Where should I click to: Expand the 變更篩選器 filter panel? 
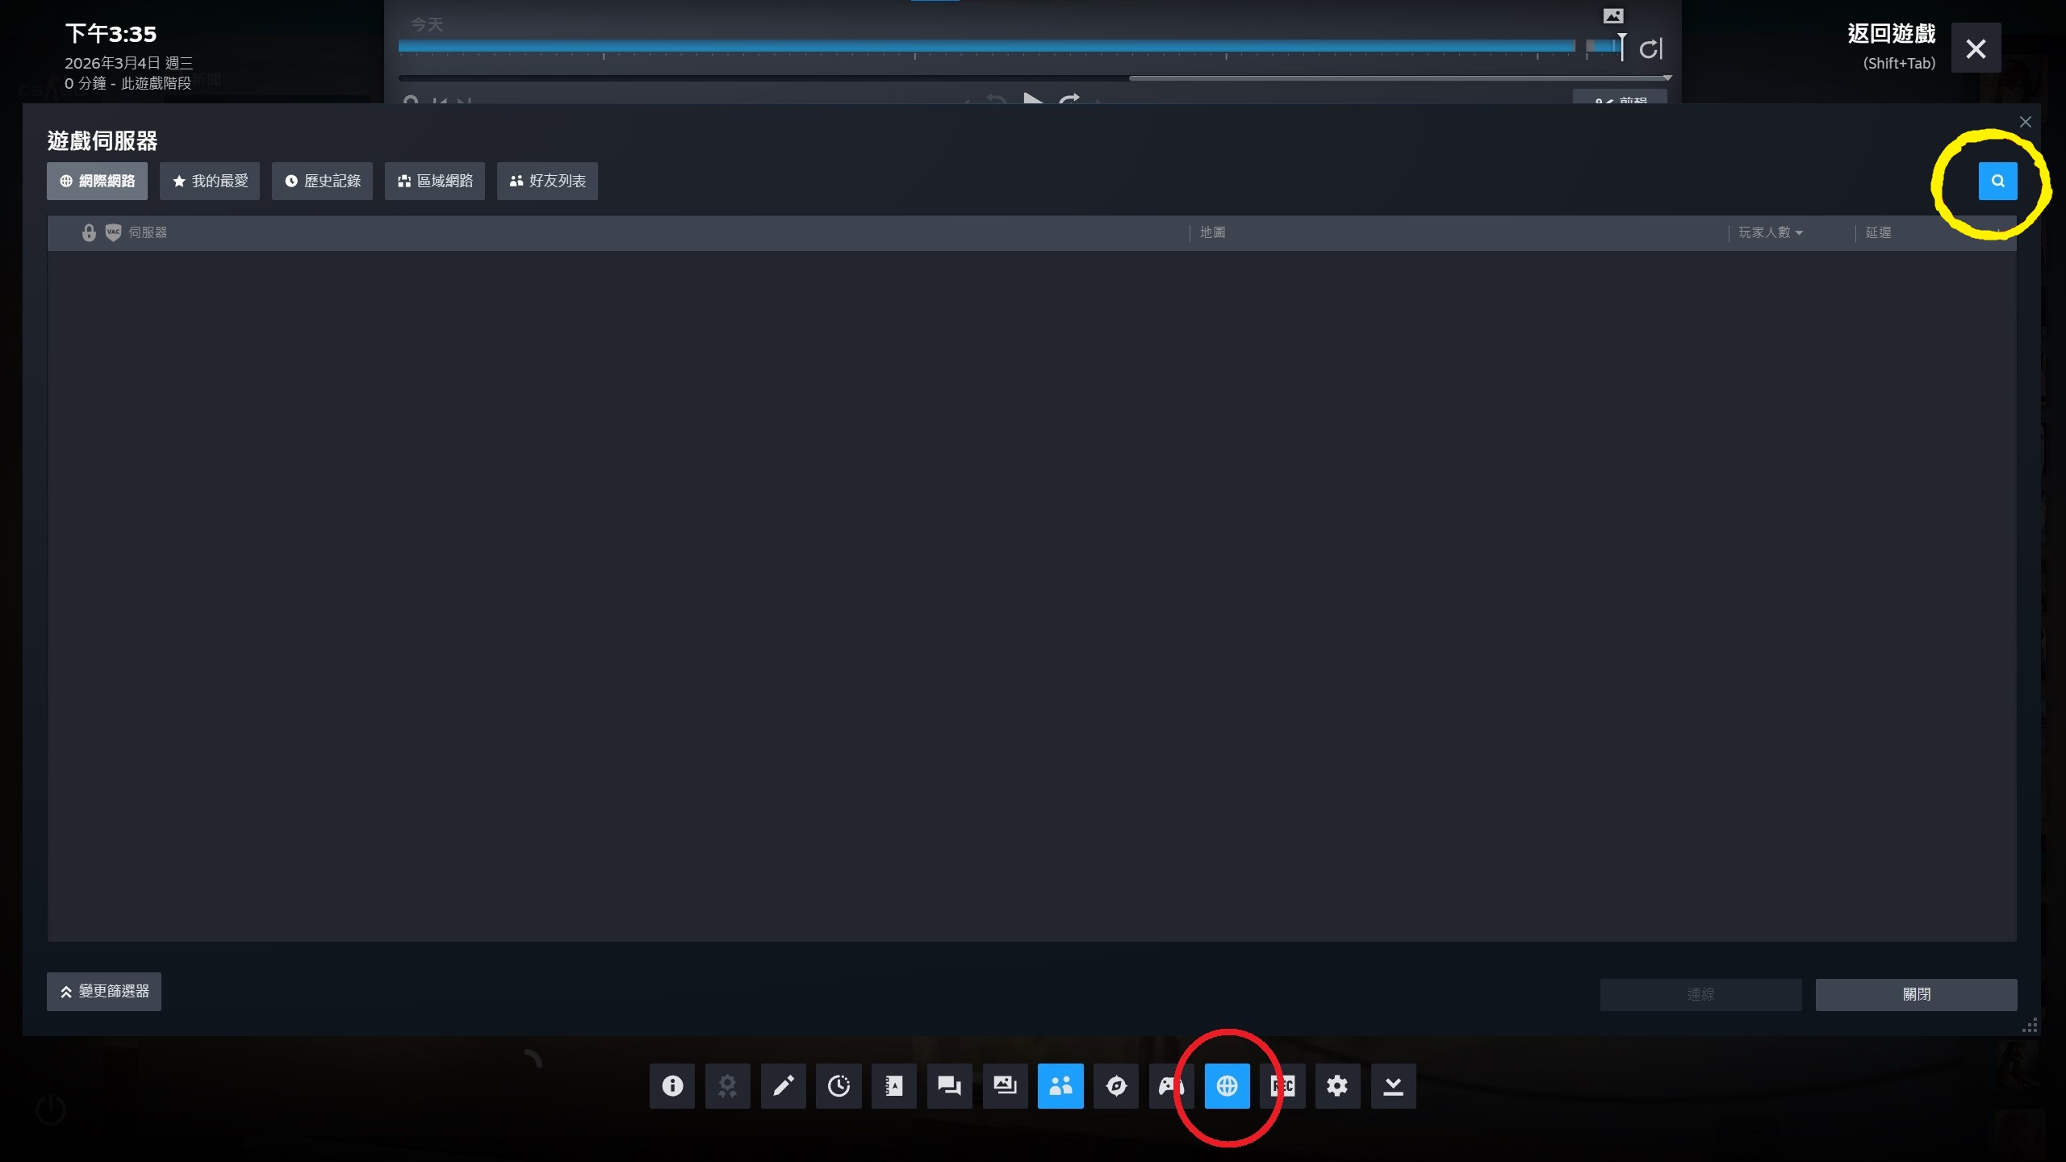click(x=104, y=992)
